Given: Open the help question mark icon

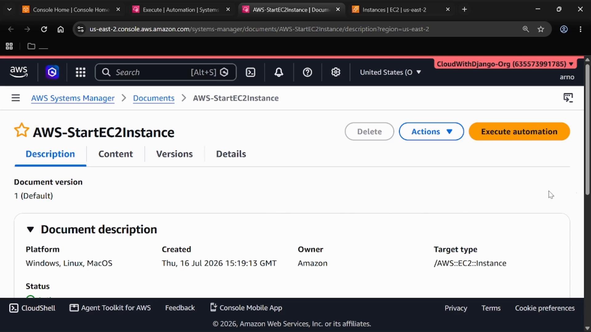Looking at the screenshot, I should [308, 72].
